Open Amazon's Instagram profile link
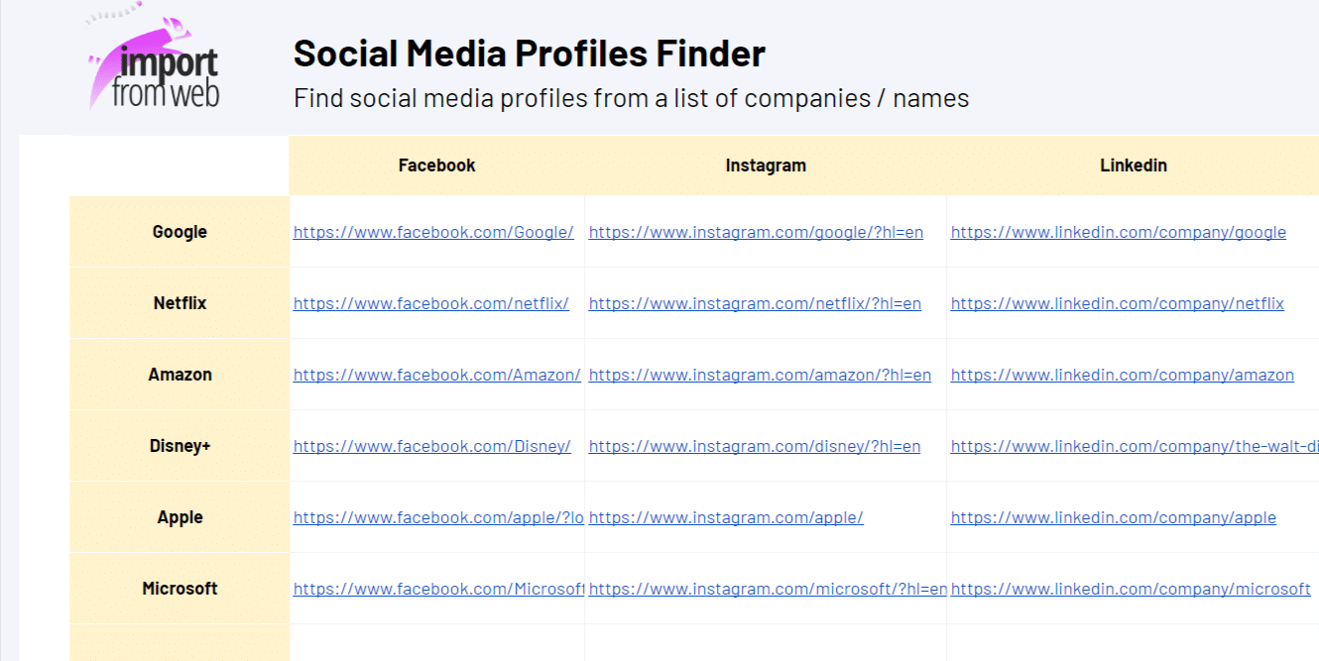Image resolution: width=1319 pixels, height=661 pixels. (x=760, y=375)
